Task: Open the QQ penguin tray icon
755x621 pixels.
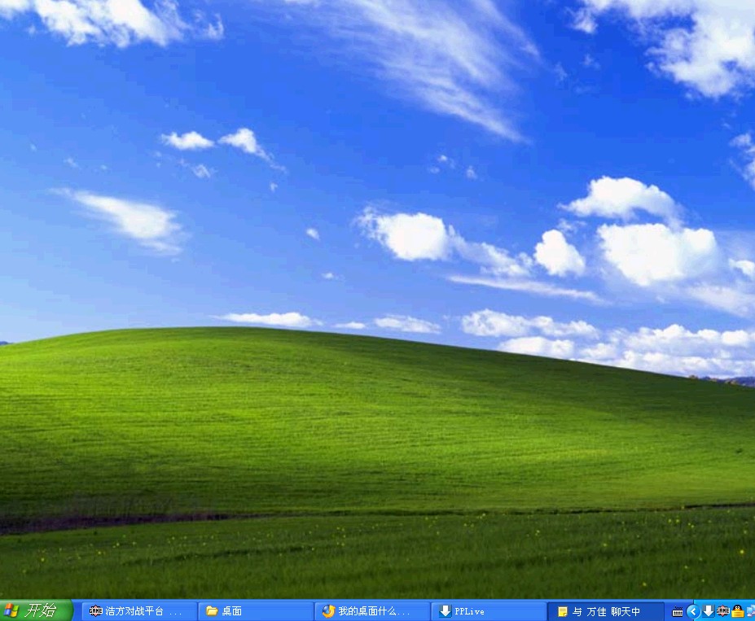Action: (x=738, y=611)
